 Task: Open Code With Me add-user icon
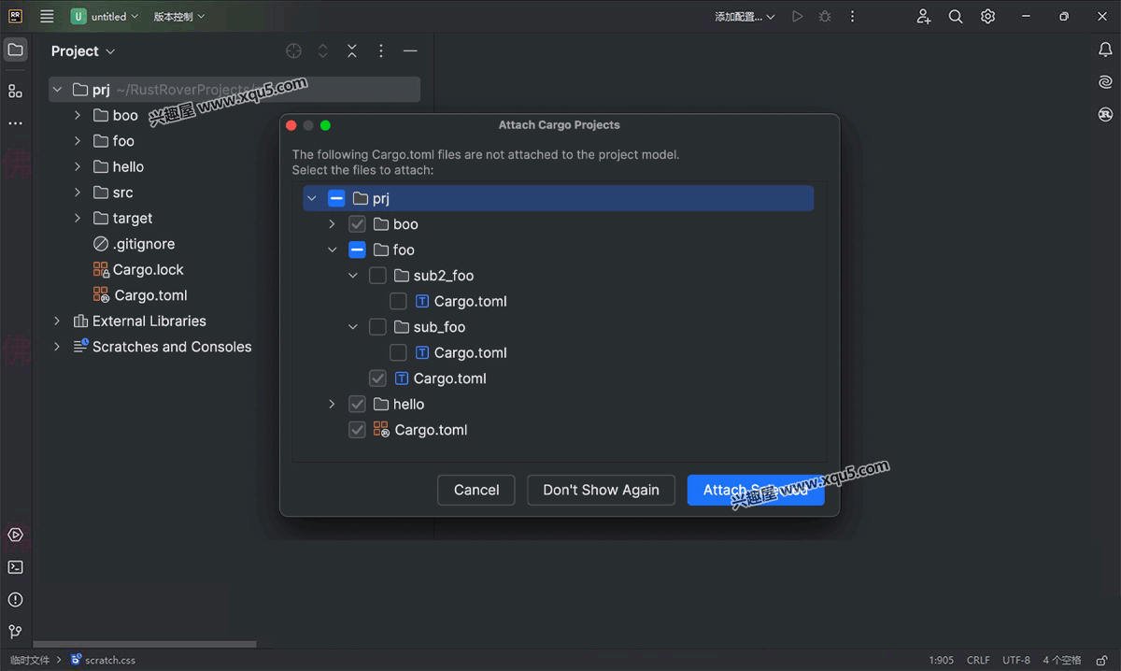tap(923, 16)
